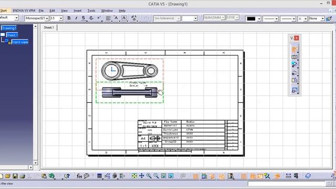Click the section view icon in Views toolbar

(x=295, y=57)
